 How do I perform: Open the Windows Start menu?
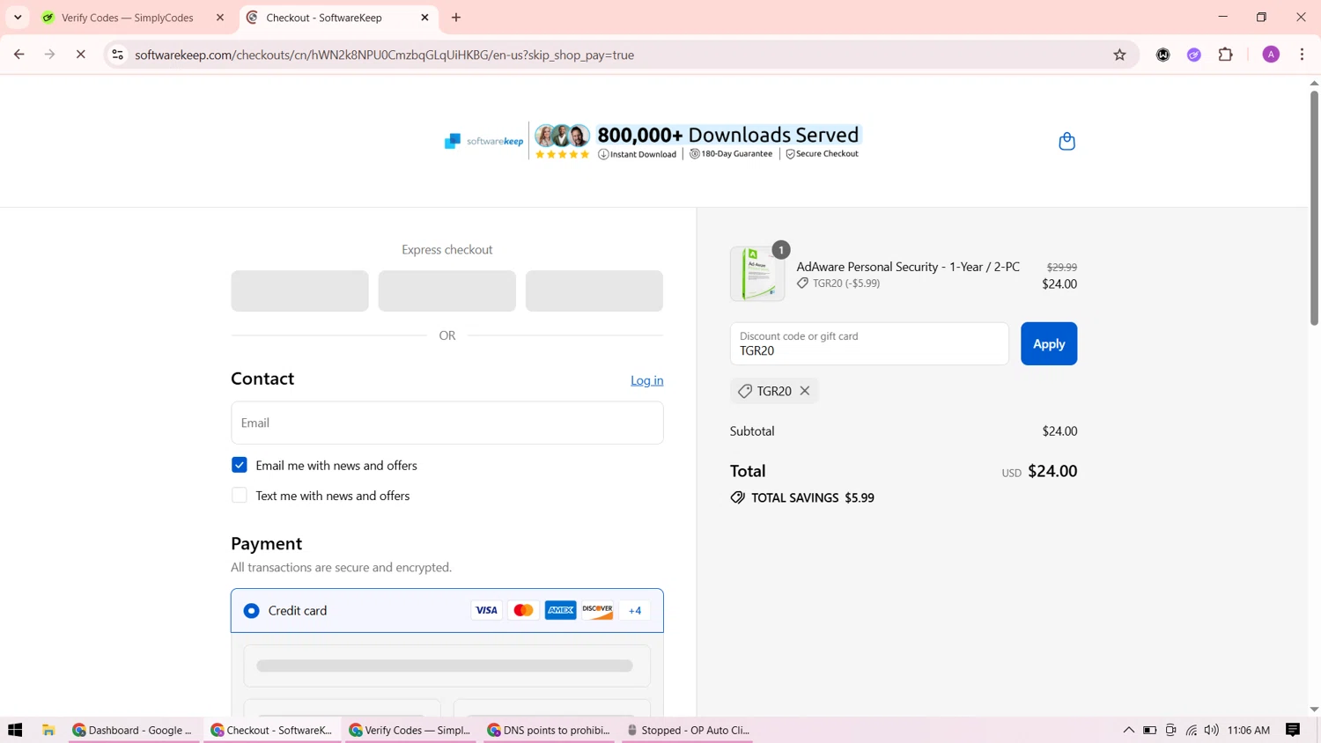pos(15,730)
